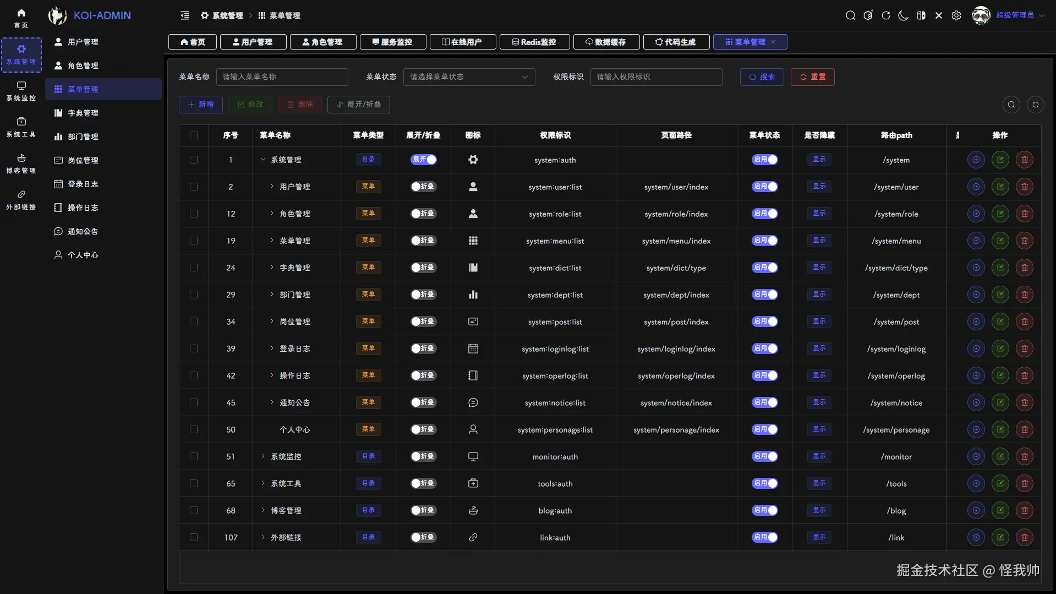Click edit icon for 系统监控 row

[x=1000, y=456]
